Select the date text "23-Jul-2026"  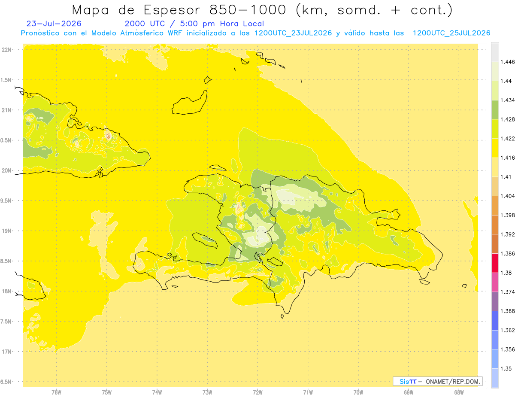click(x=54, y=24)
